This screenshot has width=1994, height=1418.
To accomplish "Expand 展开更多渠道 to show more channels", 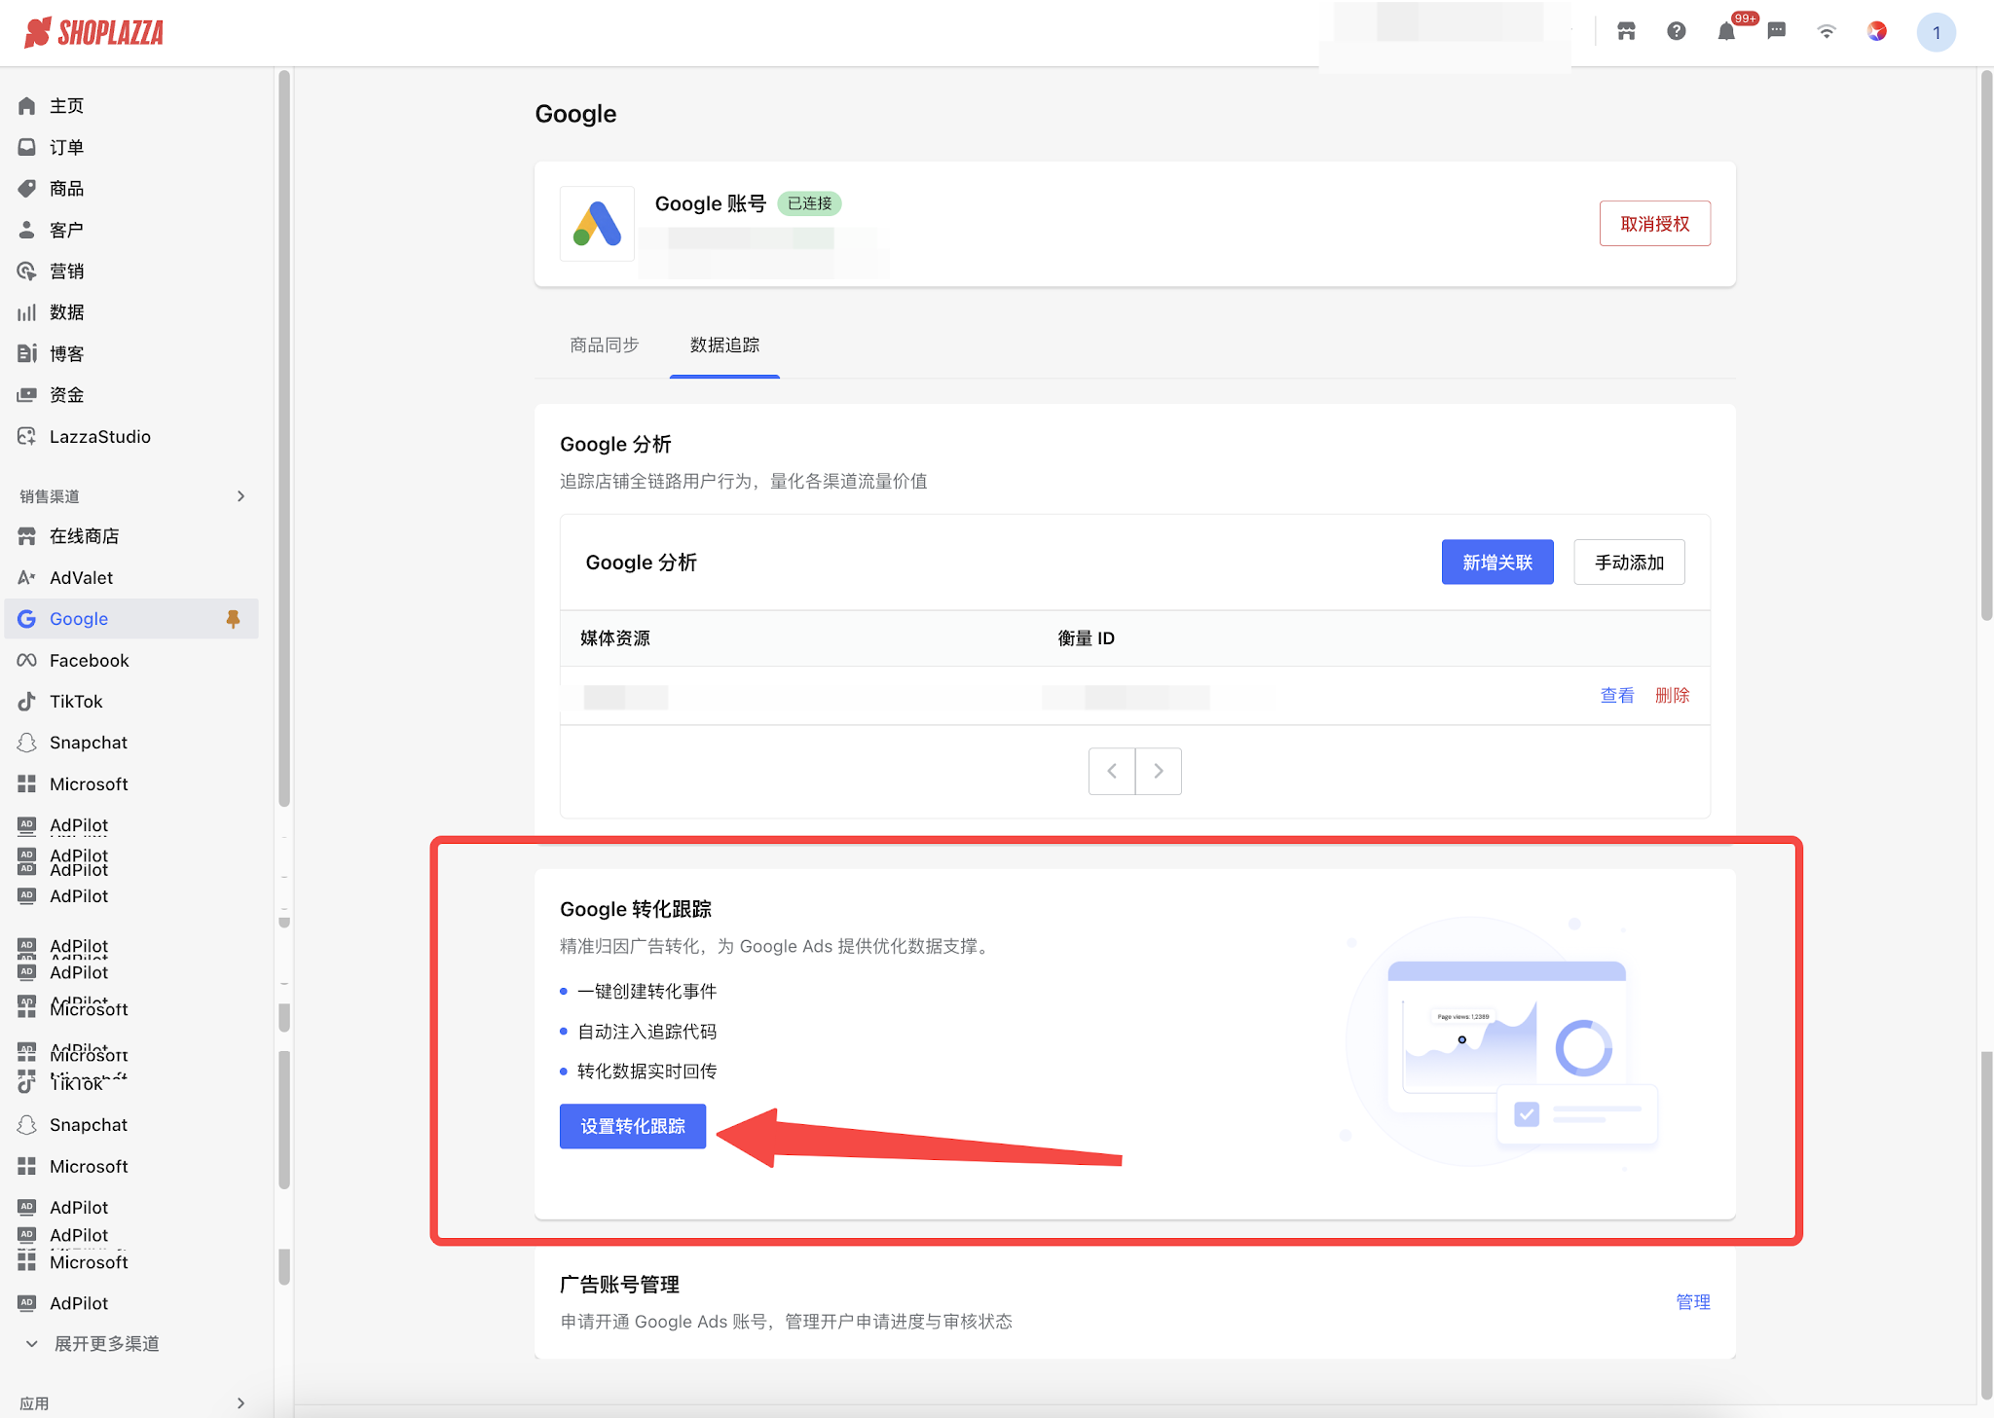I will [106, 1343].
